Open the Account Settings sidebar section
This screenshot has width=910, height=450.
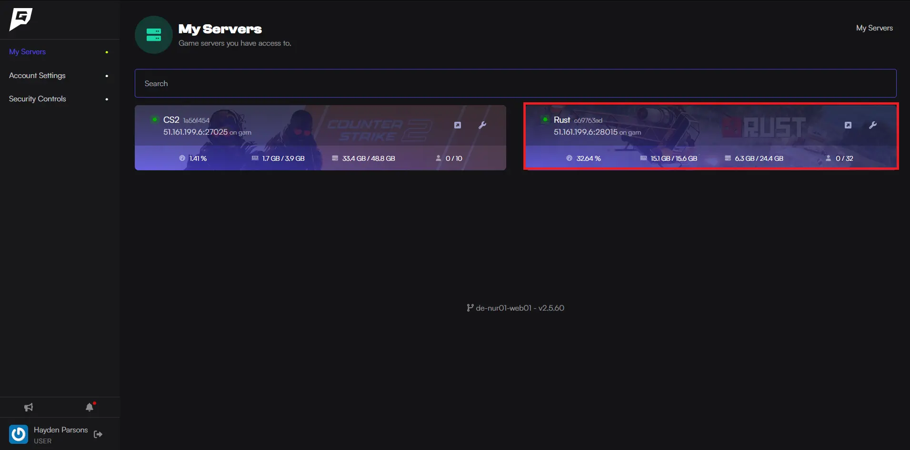[37, 75]
